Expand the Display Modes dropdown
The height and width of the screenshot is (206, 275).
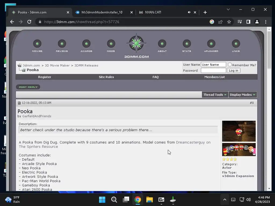pyautogui.click(x=243, y=95)
